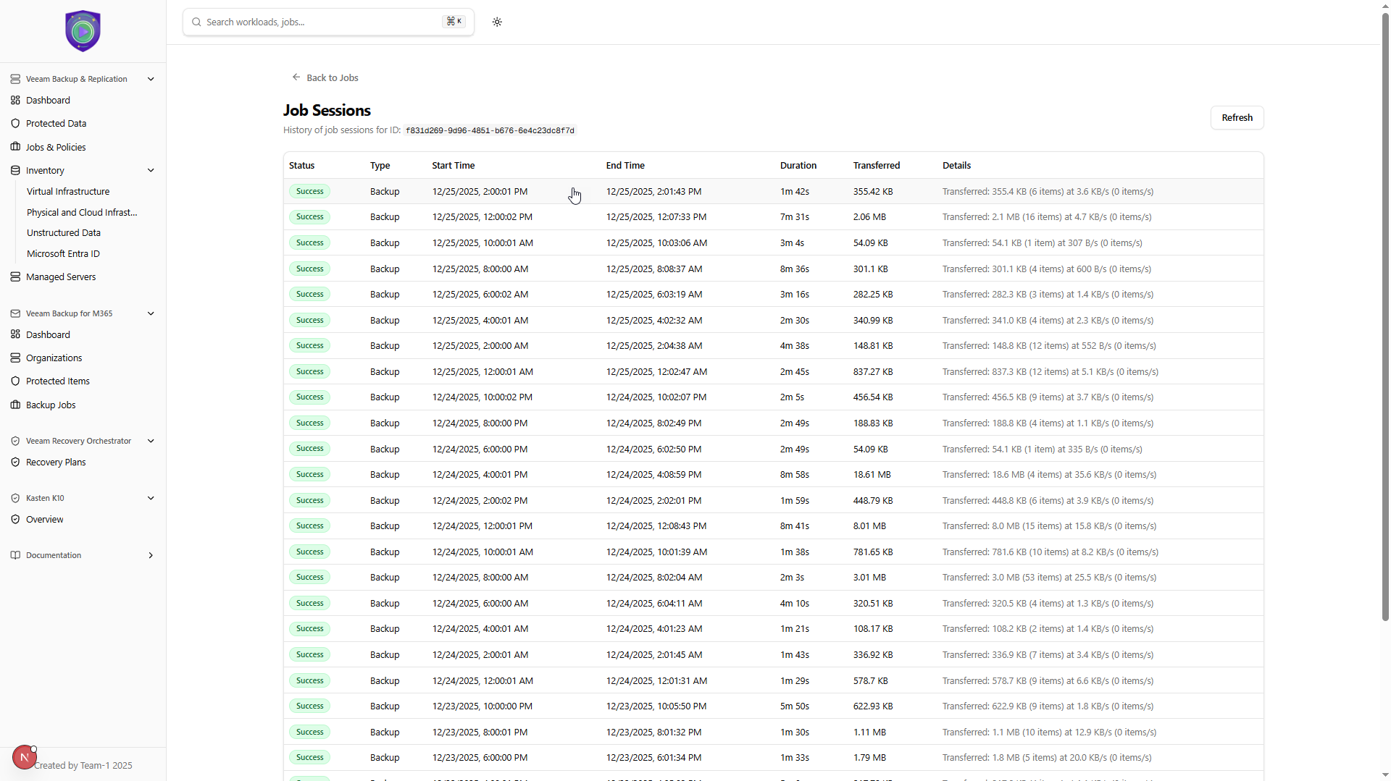The height and width of the screenshot is (781, 1391).
Task: Toggle the light/dark theme sun icon
Action: [x=497, y=22]
